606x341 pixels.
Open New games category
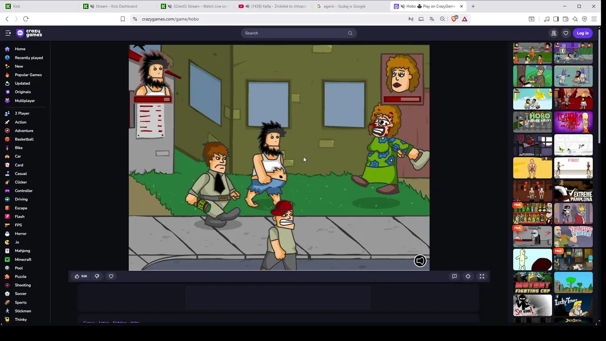point(19,66)
